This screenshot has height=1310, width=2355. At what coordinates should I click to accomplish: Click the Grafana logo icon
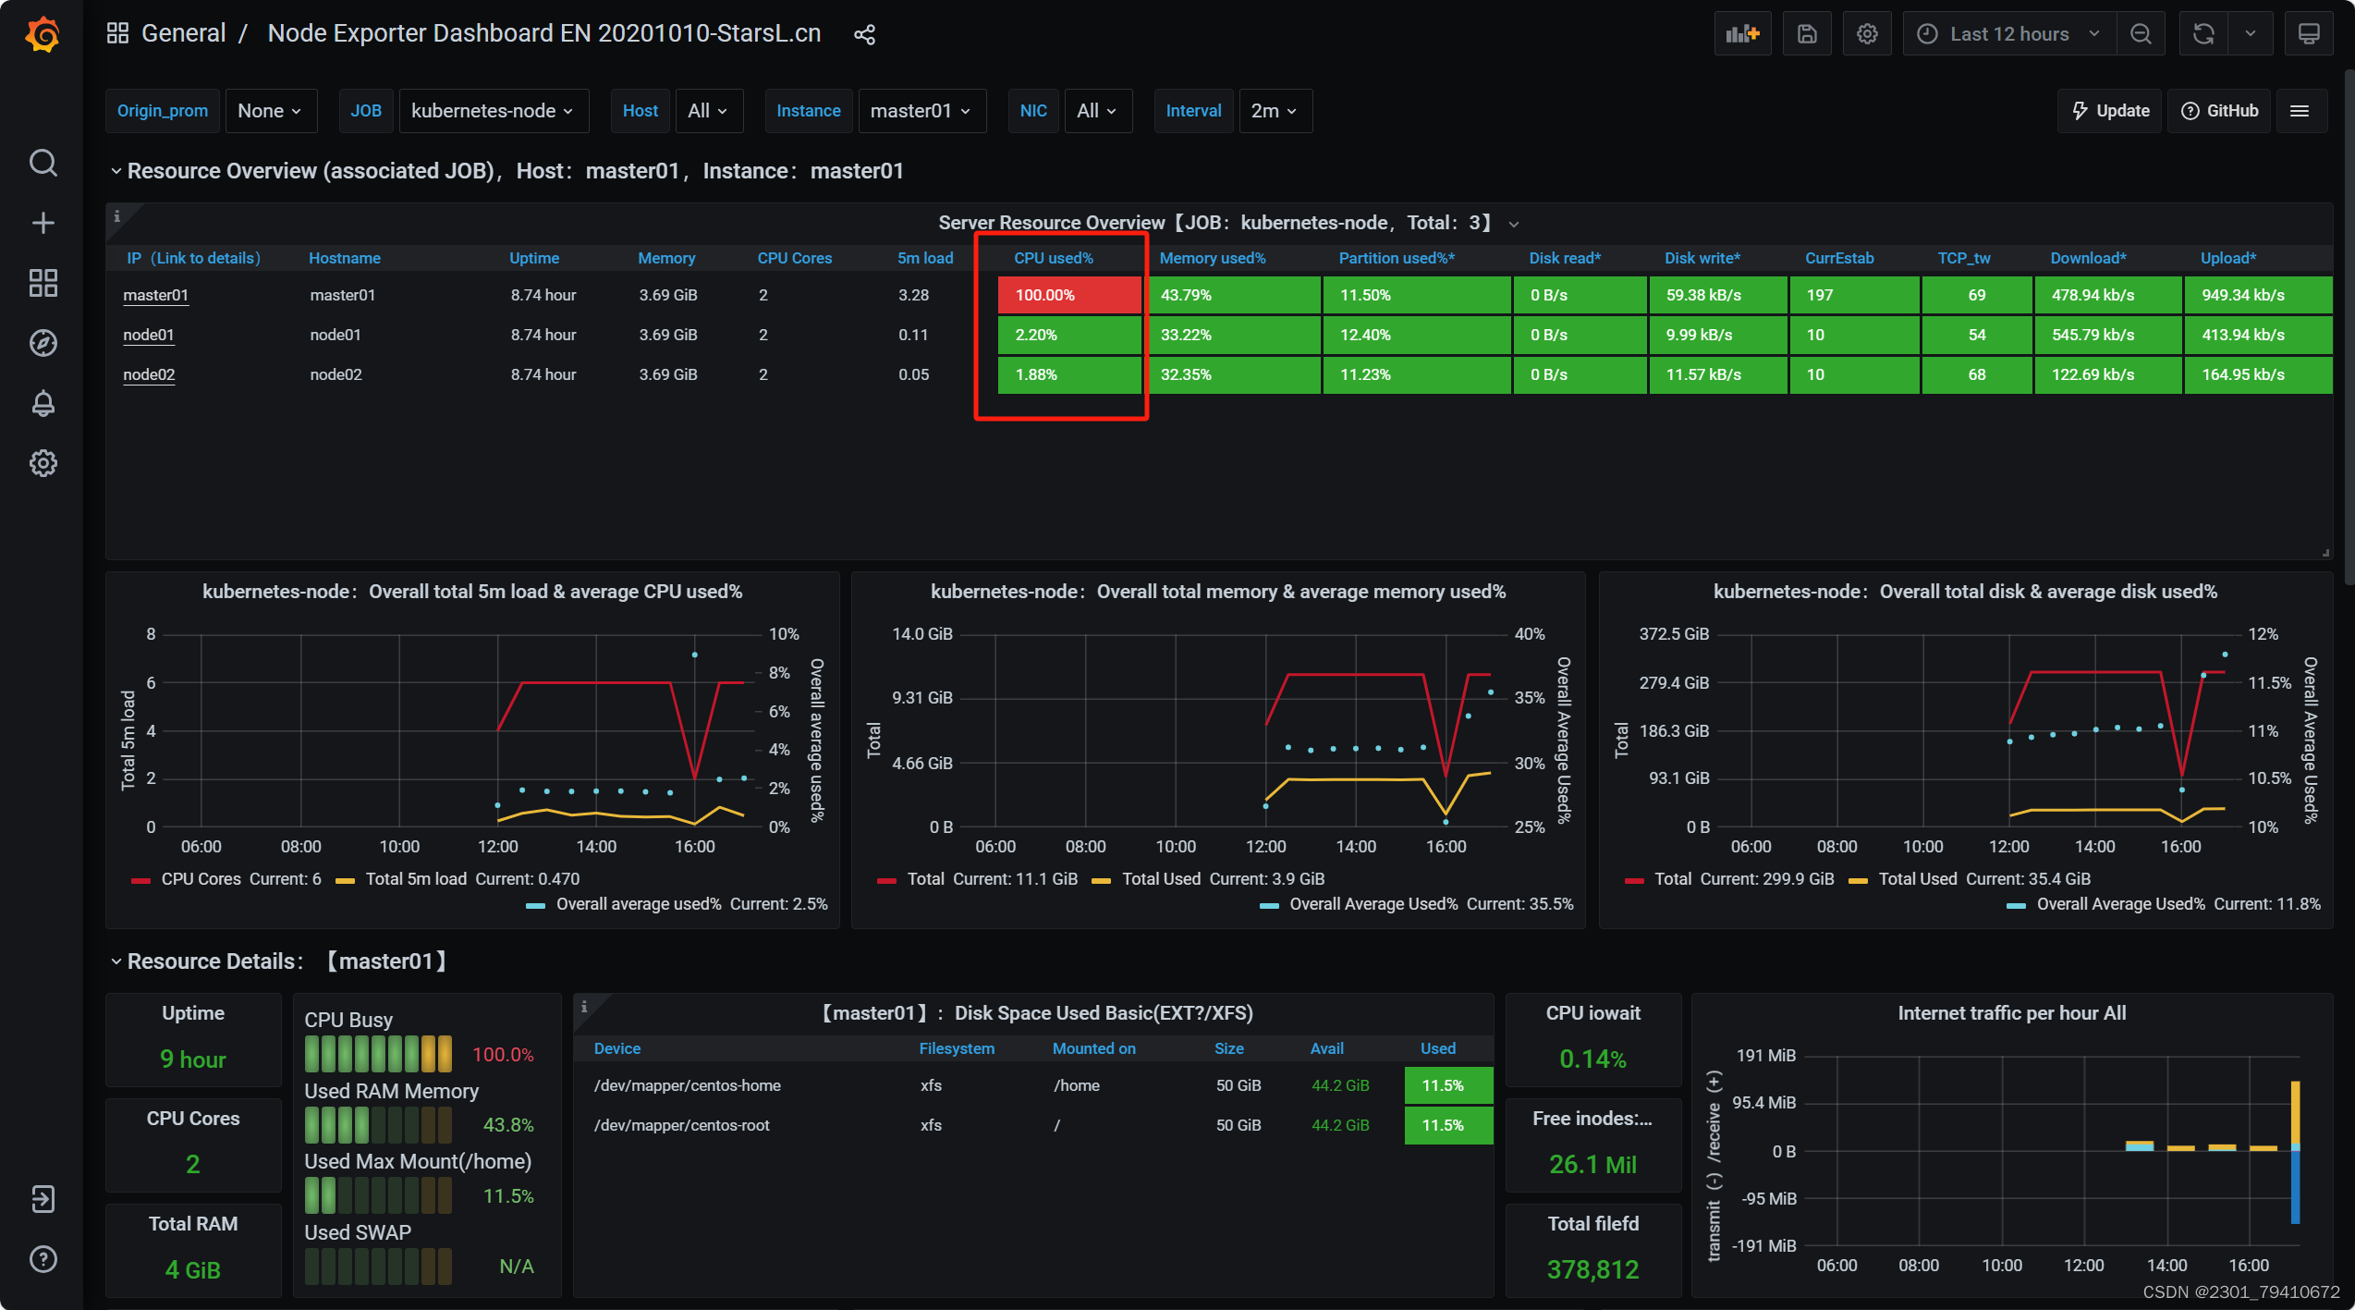click(43, 35)
